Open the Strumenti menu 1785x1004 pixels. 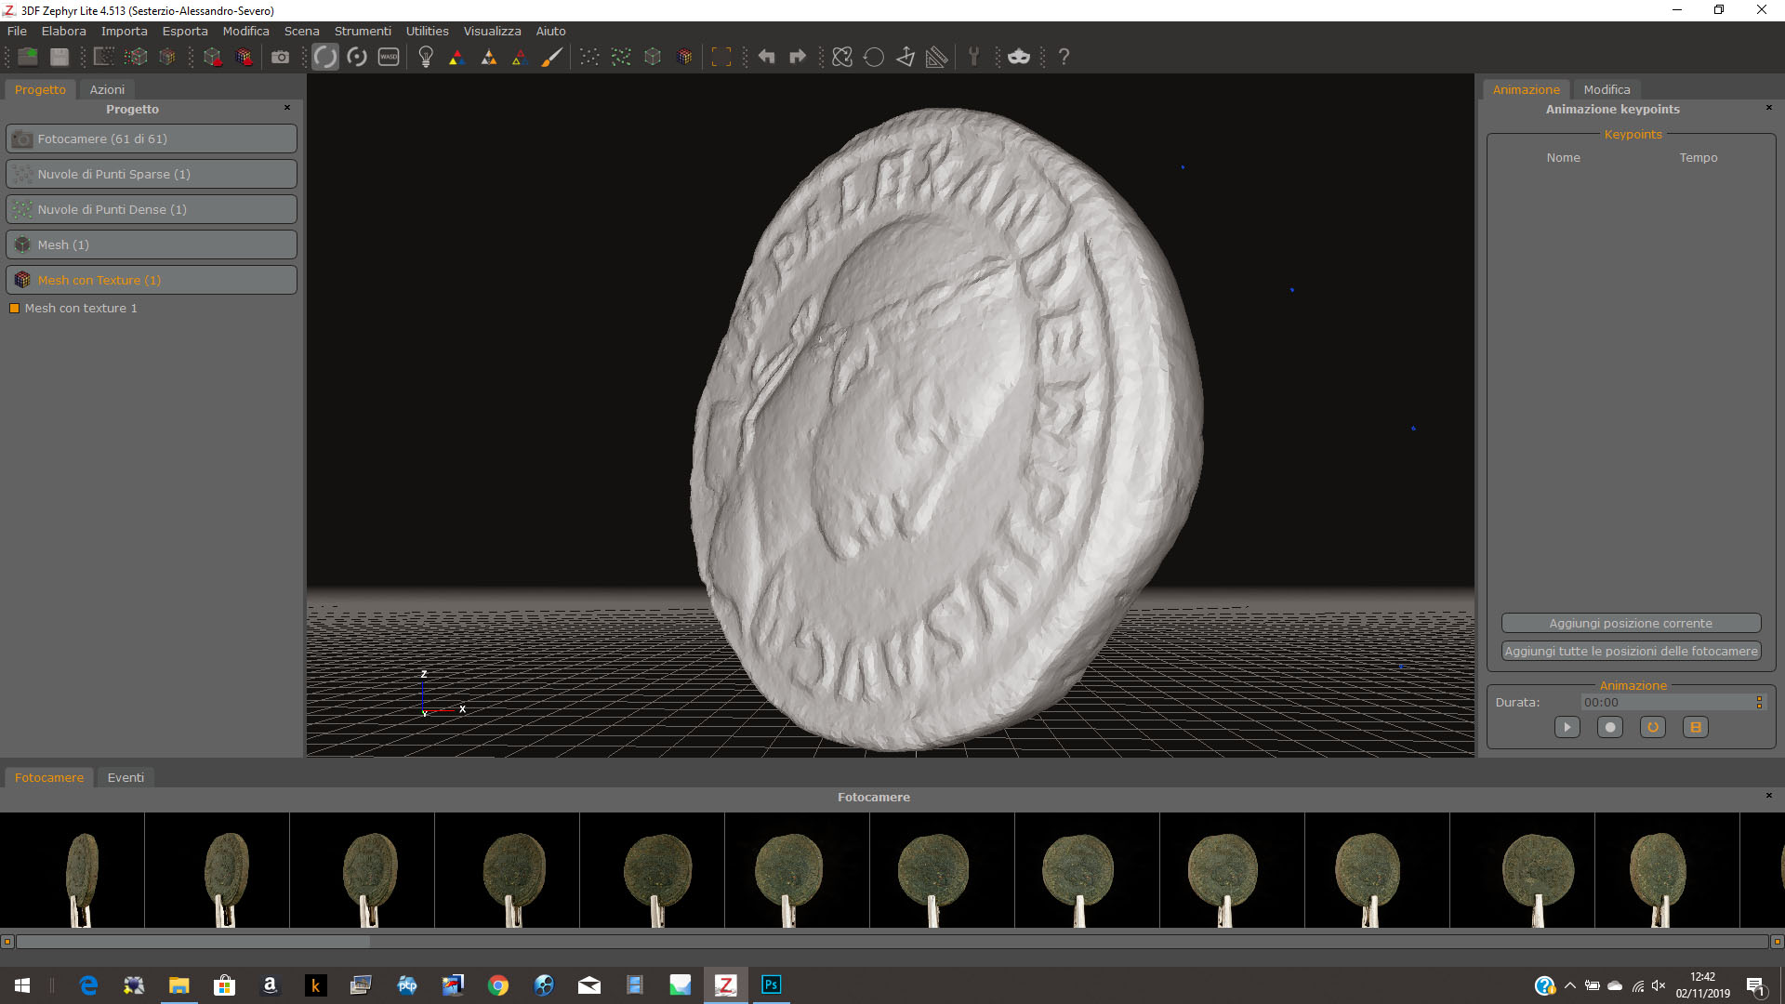(x=363, y=31)
